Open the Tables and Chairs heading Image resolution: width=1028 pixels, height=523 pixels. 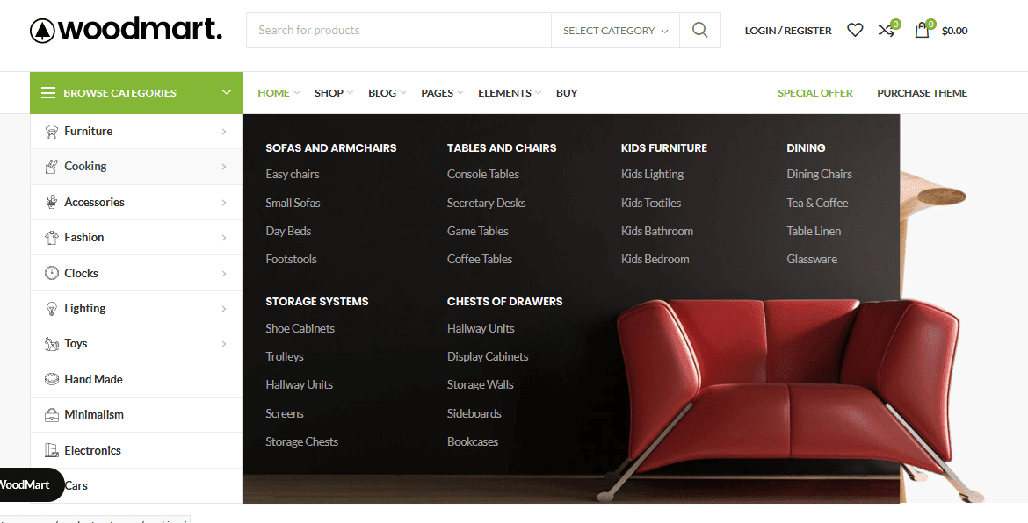(502, 148)
